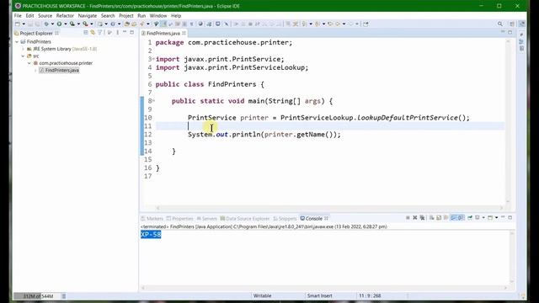Collapse the com.practicehouse.printer package node
Image resolution: width=539 pixels, height=303 pixels.
click(x=29, y=63)
